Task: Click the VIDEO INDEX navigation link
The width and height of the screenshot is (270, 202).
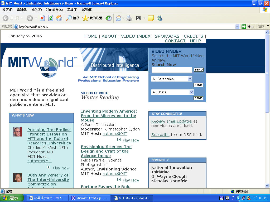Action: click(136, 36)
